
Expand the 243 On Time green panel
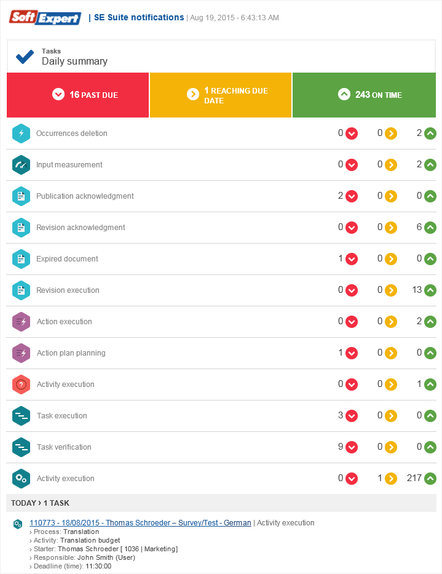pyautogui.click(x=364, y=95)
